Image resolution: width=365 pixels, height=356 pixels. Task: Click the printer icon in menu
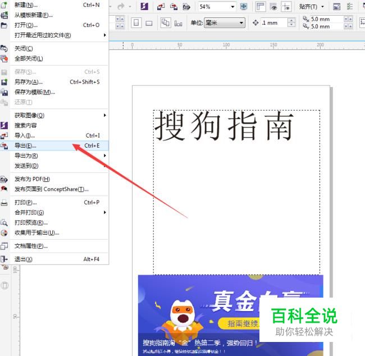tap(4, 203)
